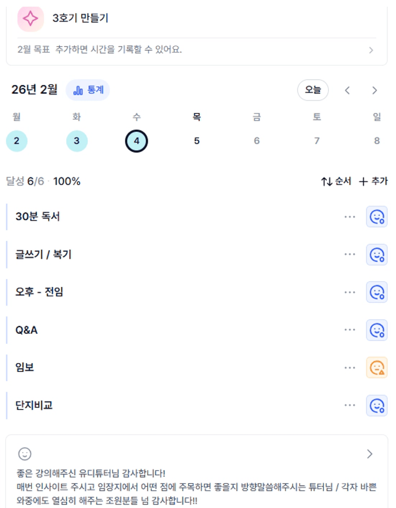Go to the next week arrow
The image size is (396, 508).
(374, 90)
